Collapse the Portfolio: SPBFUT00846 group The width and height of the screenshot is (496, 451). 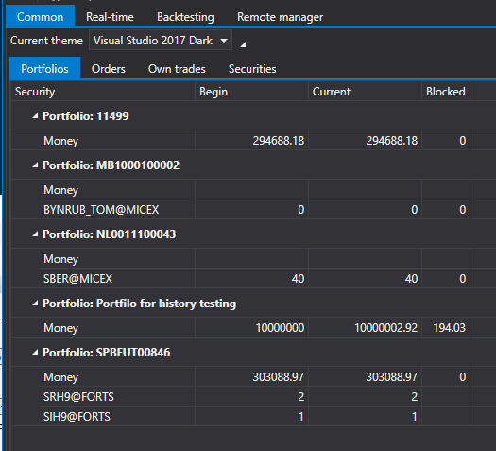point(35,353)
